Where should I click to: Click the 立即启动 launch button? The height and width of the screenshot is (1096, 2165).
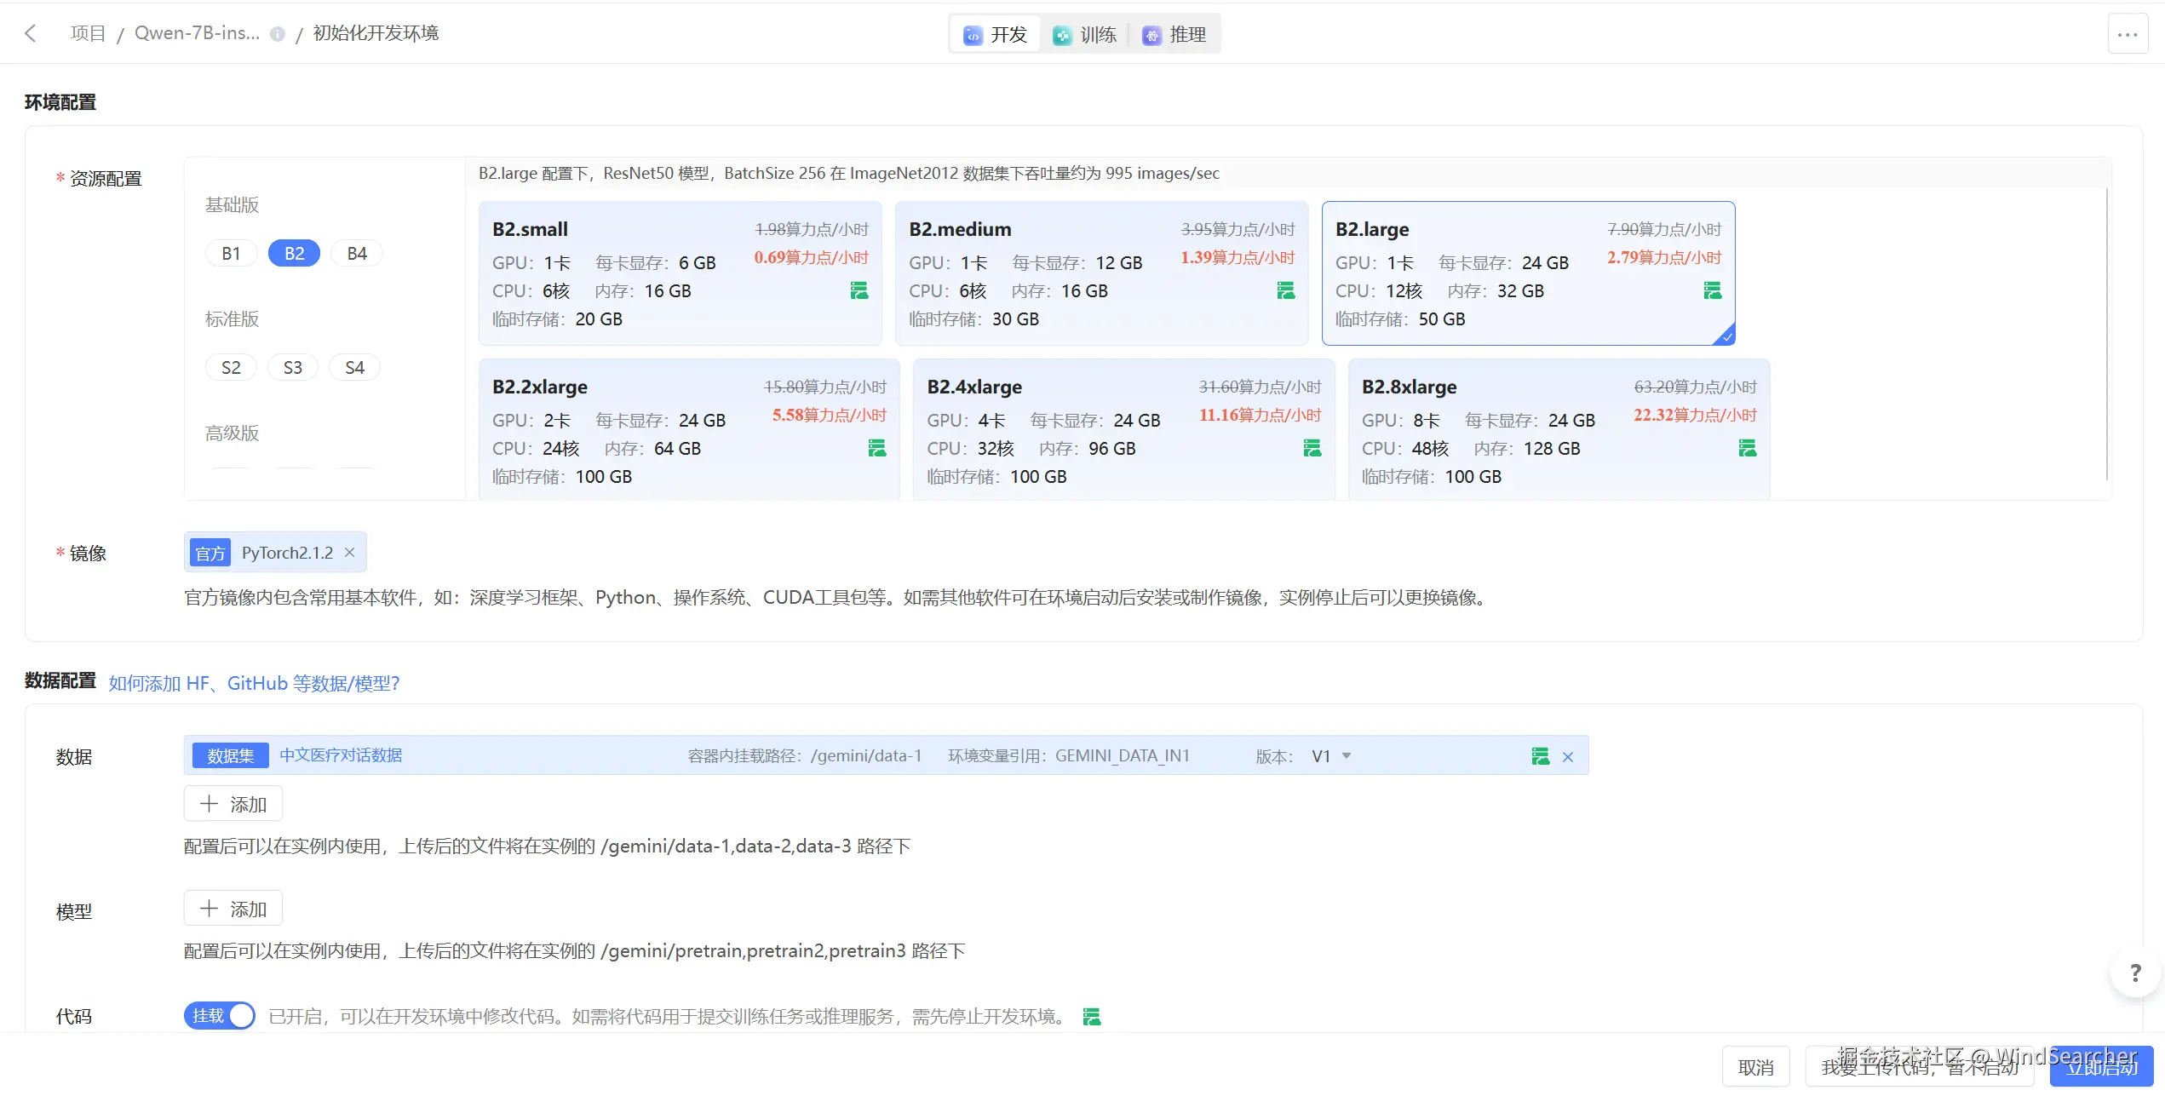(x=2101, y=1066)
